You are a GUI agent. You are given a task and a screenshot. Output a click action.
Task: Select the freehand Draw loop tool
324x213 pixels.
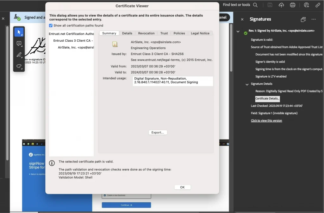[19, 66]
